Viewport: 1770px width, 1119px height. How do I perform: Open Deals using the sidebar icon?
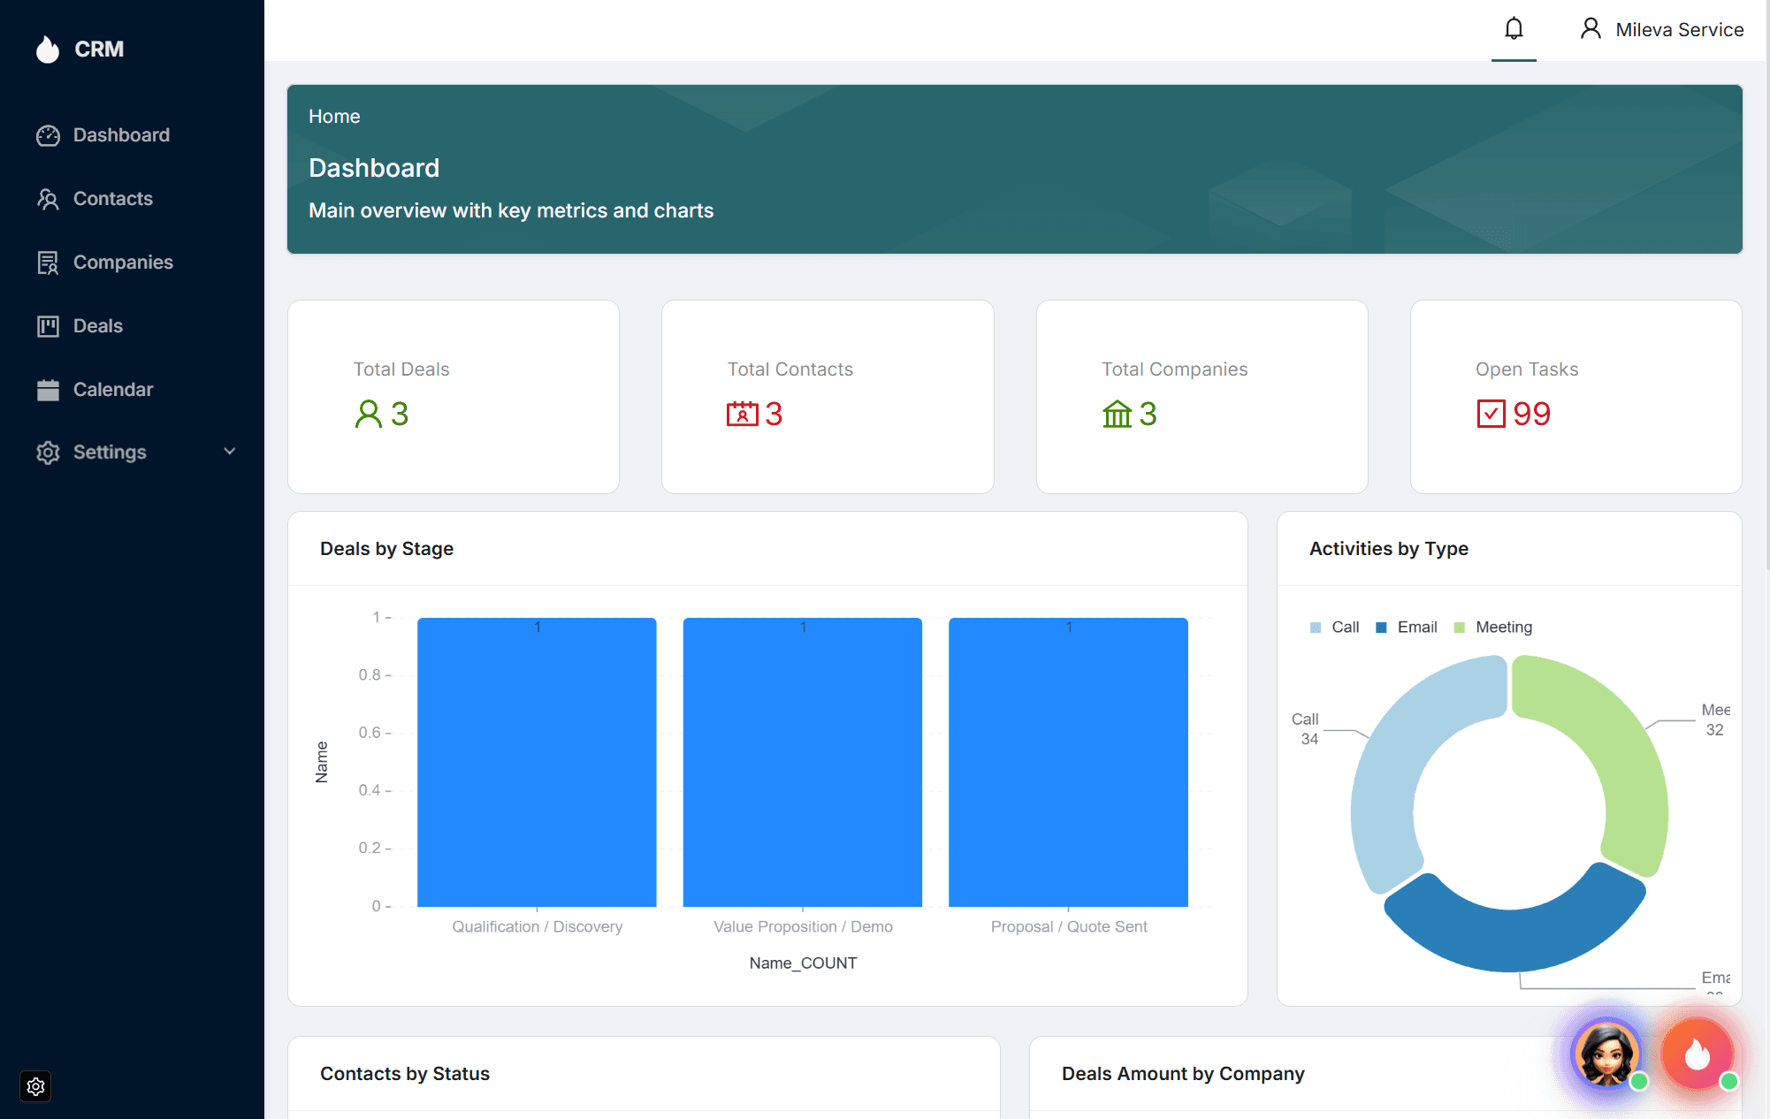tap(48, 325)
